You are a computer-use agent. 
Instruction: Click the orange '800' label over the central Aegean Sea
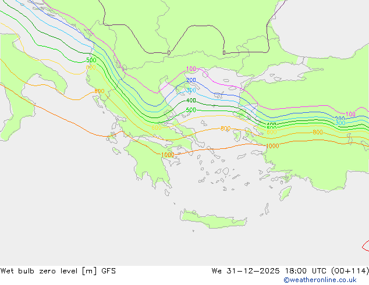[225, 129]
